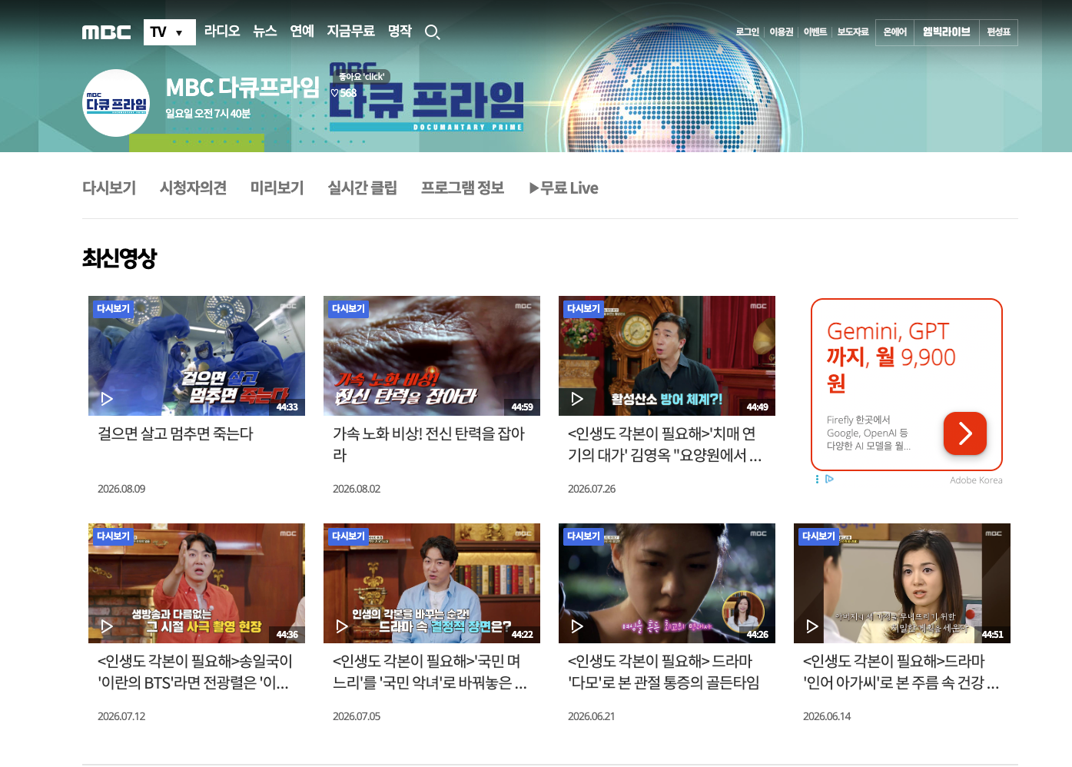
Task: Click the 온에어 button
Action: coord(895,32)
